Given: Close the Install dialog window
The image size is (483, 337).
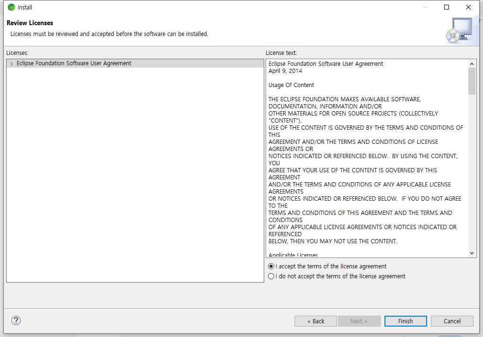Looking at the screenshot, I should (x=468, y=7).
